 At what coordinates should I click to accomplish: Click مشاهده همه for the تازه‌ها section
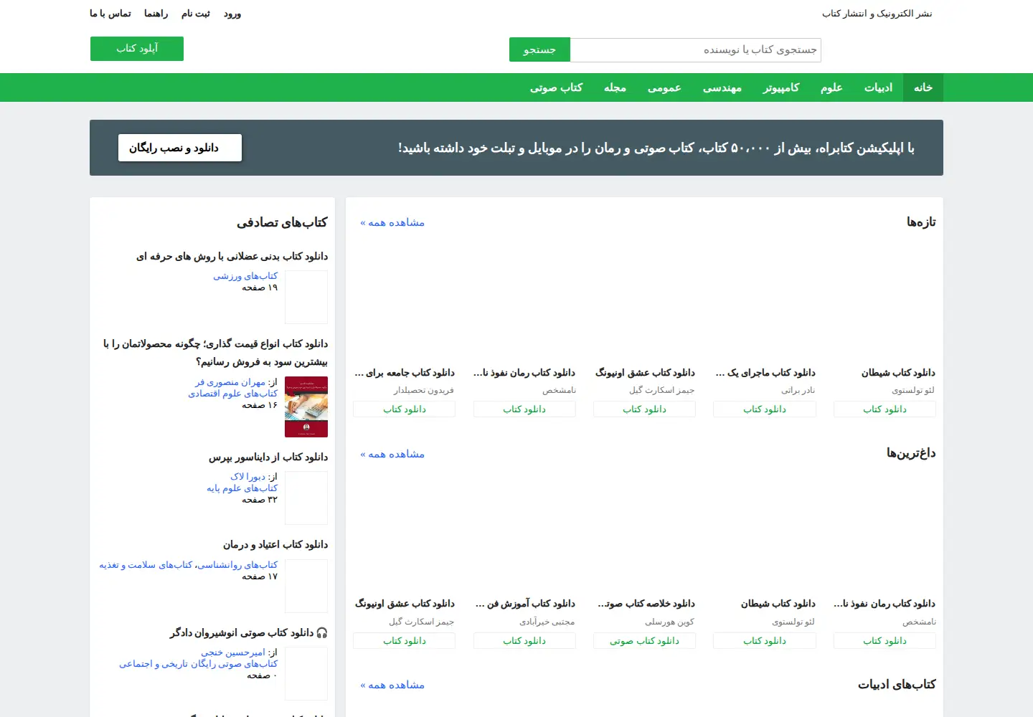tap(392, 223)
